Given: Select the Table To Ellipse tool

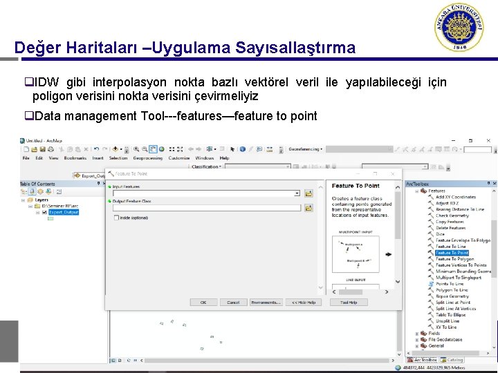Looking at the screenshot, I should (x=450, y=315).
